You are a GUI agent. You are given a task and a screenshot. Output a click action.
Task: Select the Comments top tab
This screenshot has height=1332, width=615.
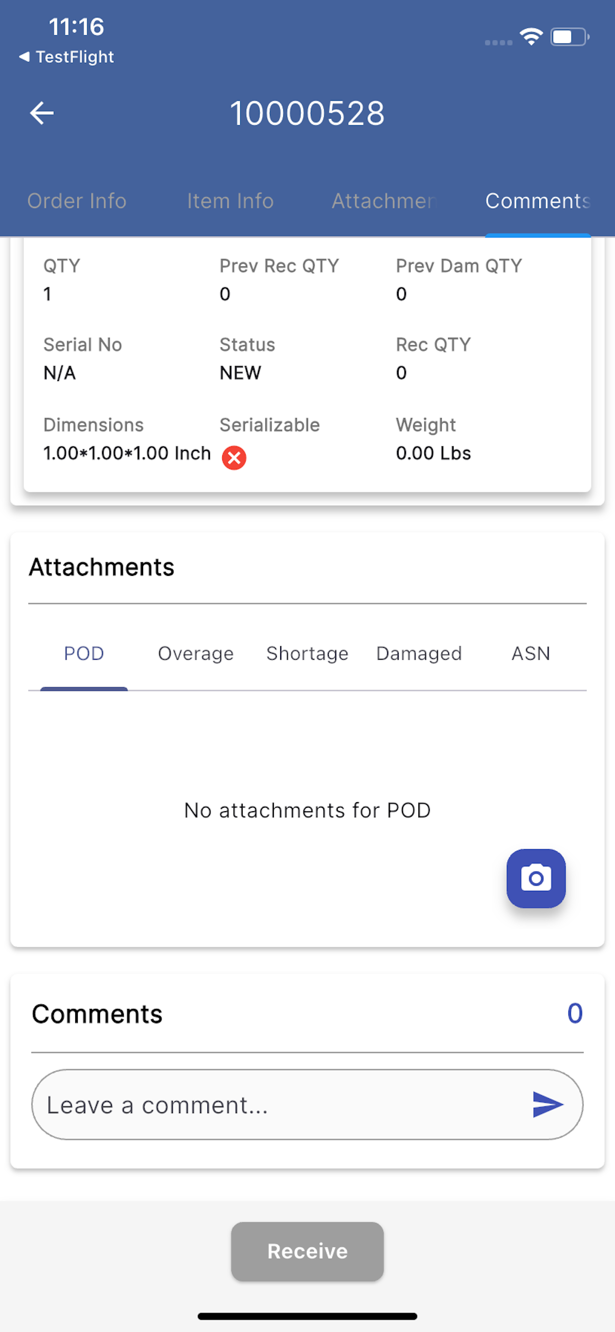537,201
